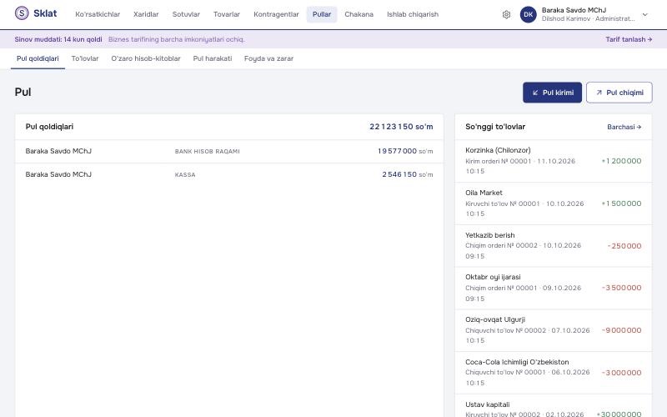This screenshot has height=417, width=667.
Task: Open the Barchasi payments link
Action: pos(624,127)
